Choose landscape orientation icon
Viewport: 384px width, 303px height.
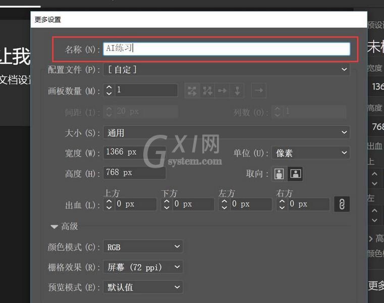coord(295,174)
